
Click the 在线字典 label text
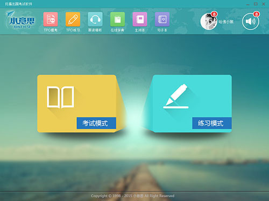117,30
